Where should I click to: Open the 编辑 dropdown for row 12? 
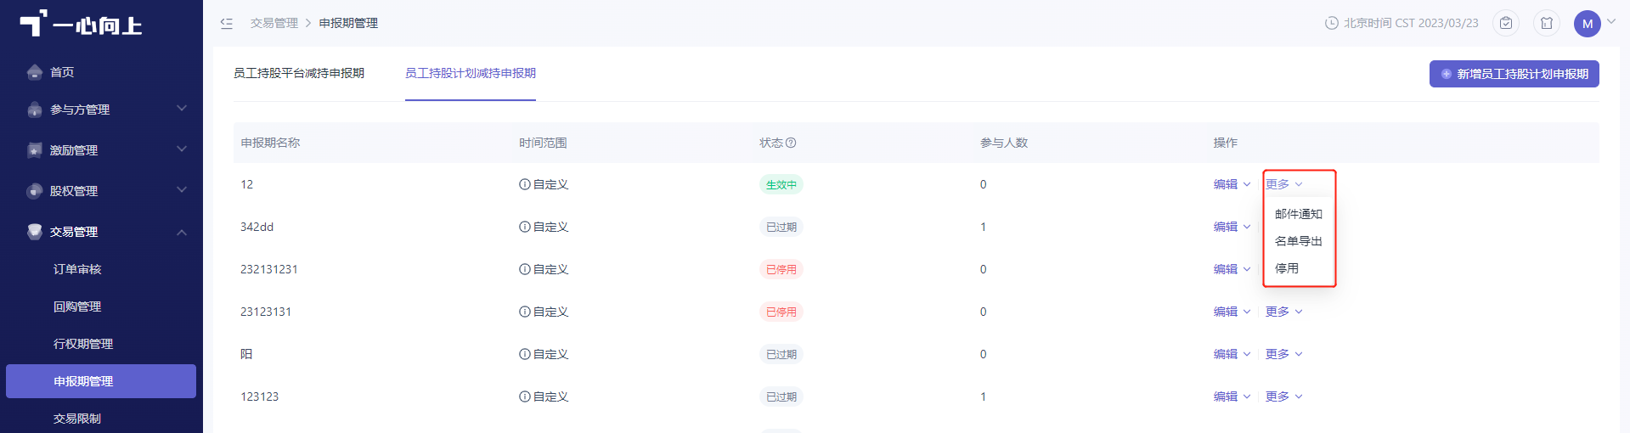[x=1232, y=184]
